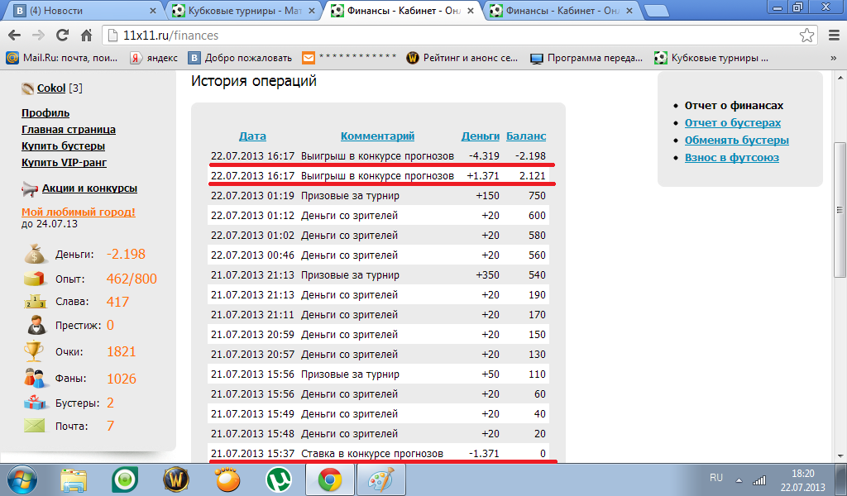Click the Мой любимый город! promo link
This screenshot has width=847, height=496.
pyautogui.click(x=78, y=212)
